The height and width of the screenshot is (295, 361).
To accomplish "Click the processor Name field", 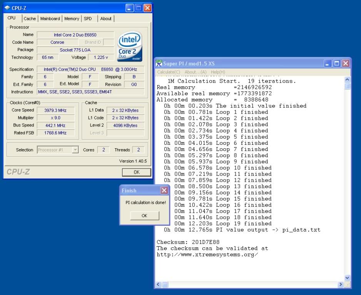I will [75, 35].
